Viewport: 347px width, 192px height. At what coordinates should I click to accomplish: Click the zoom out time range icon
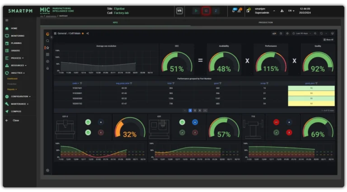[x=315, y=33]
